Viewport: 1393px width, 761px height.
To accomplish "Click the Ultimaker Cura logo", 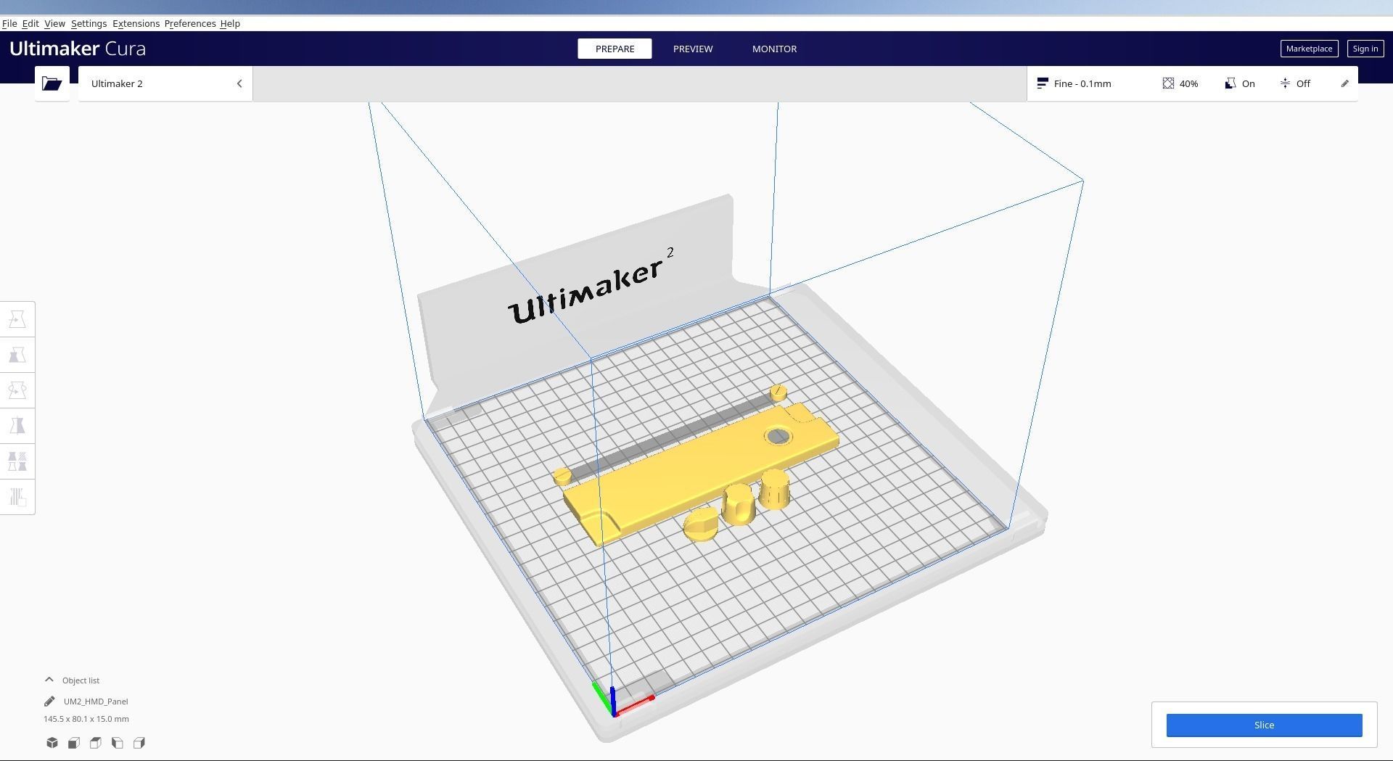I will [x=78, y=49].
